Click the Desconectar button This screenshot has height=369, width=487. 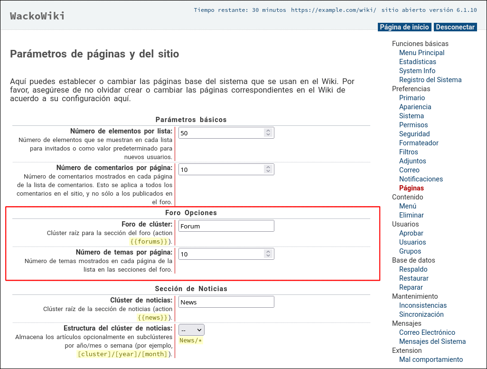455,27
